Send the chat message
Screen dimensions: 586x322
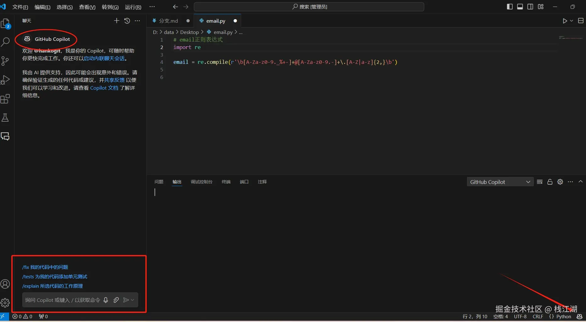(x=126, y=300)
